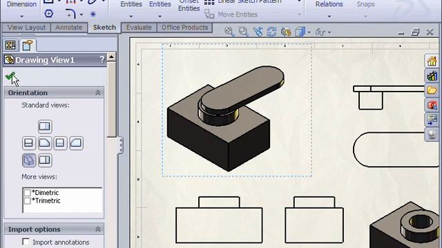Viewport: 442px width, 248px height.
Task: Open the Display Style dropdown arrow
Action: point(309,32)
